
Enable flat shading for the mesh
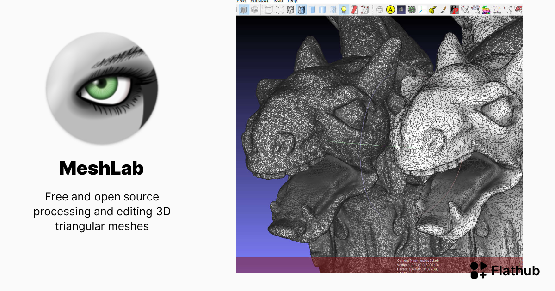coord(312,9)
